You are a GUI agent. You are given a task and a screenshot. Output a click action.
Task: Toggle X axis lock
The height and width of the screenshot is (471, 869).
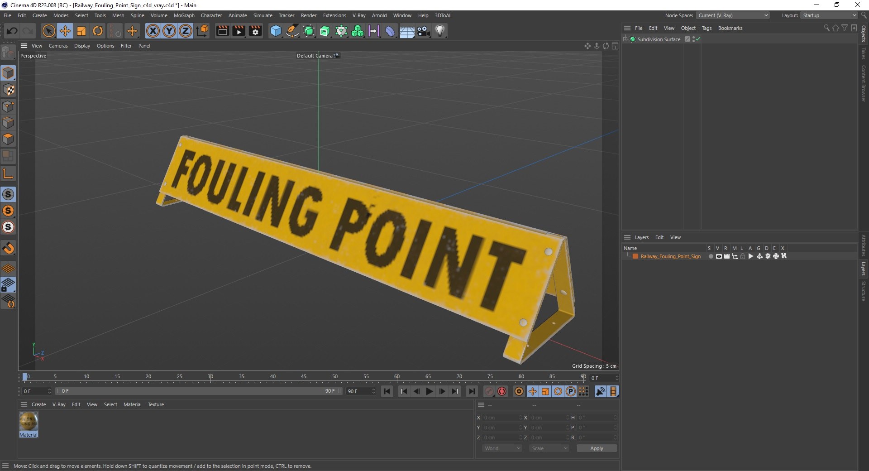pos(153,31)
